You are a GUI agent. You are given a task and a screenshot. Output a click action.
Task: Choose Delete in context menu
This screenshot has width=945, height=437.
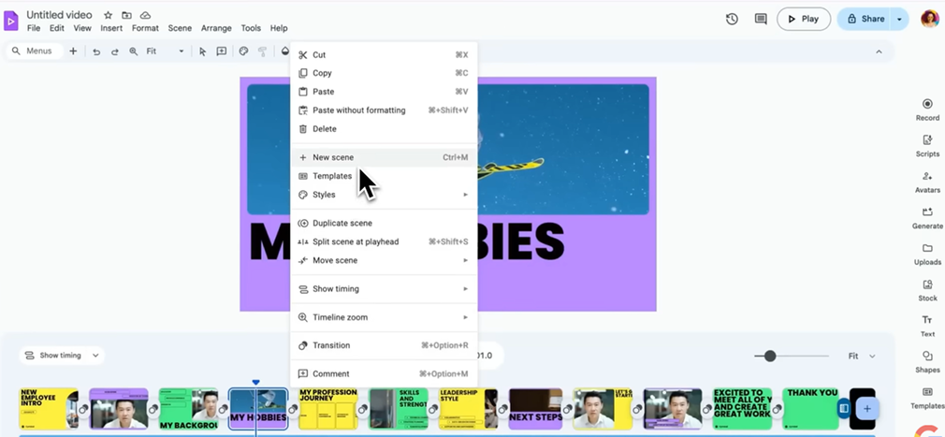(384, 129)
